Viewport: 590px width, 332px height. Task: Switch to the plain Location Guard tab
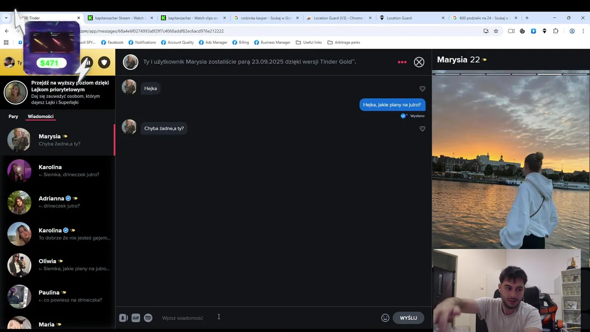[399, 18]
